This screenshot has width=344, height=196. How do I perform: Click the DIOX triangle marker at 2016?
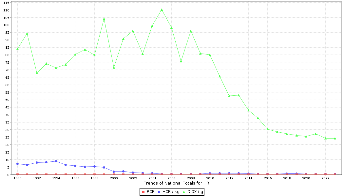click(x=267, y=129)
